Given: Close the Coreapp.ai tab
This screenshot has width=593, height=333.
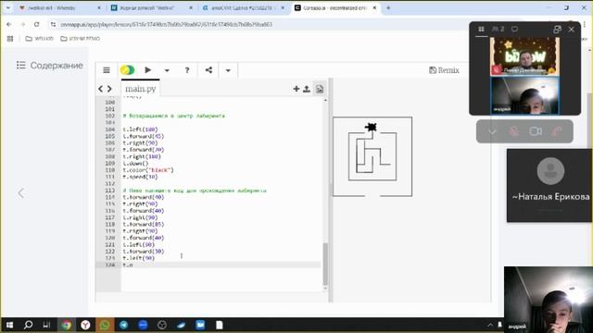Looking at the screenshot, I should pos(374,7).
